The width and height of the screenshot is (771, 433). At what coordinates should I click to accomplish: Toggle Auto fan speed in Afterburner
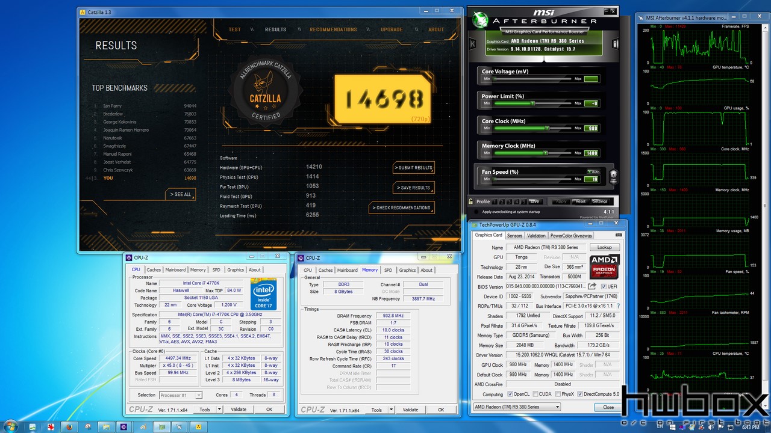[593, 171]
